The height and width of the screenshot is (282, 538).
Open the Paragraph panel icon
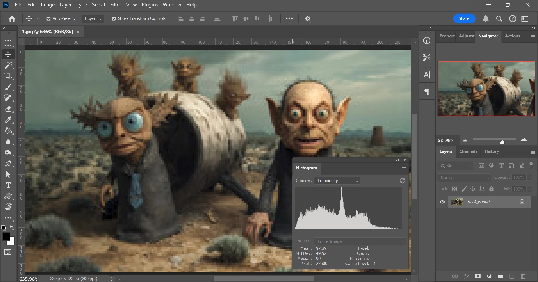coord(426,92)
